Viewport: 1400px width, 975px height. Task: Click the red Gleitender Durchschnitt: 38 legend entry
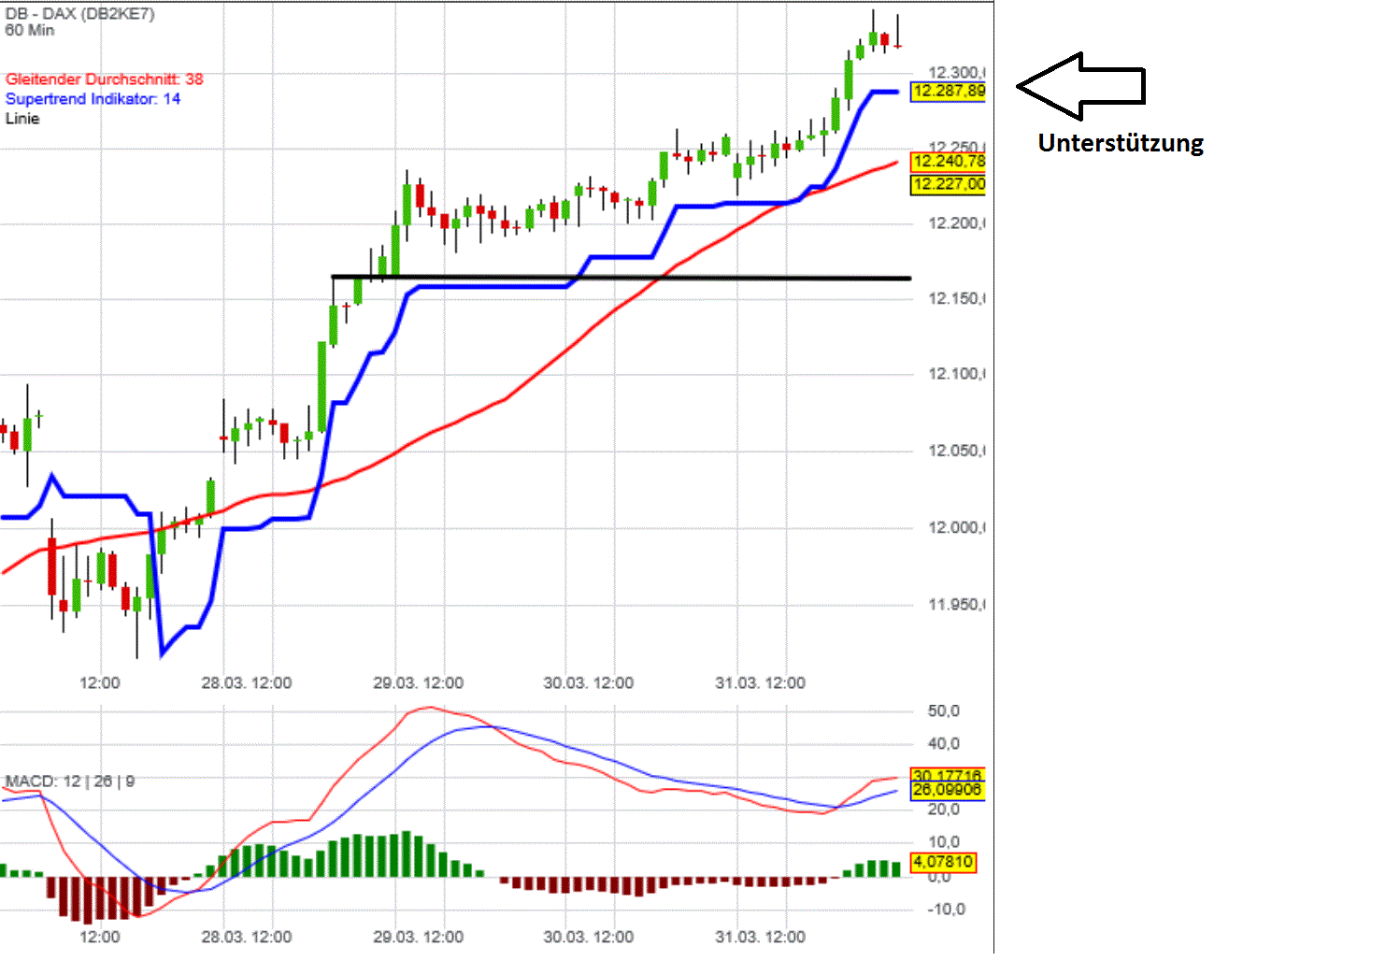tap(103, 79)
